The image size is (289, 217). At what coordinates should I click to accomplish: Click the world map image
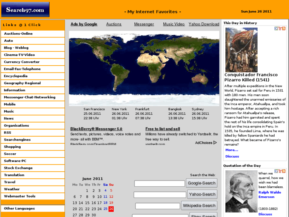(144, 68)
